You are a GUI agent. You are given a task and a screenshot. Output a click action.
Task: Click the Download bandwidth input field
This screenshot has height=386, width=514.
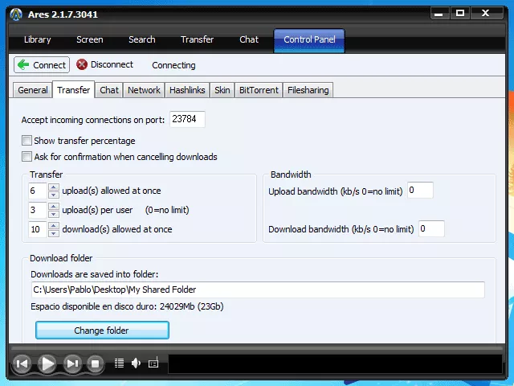pos(431,228)
